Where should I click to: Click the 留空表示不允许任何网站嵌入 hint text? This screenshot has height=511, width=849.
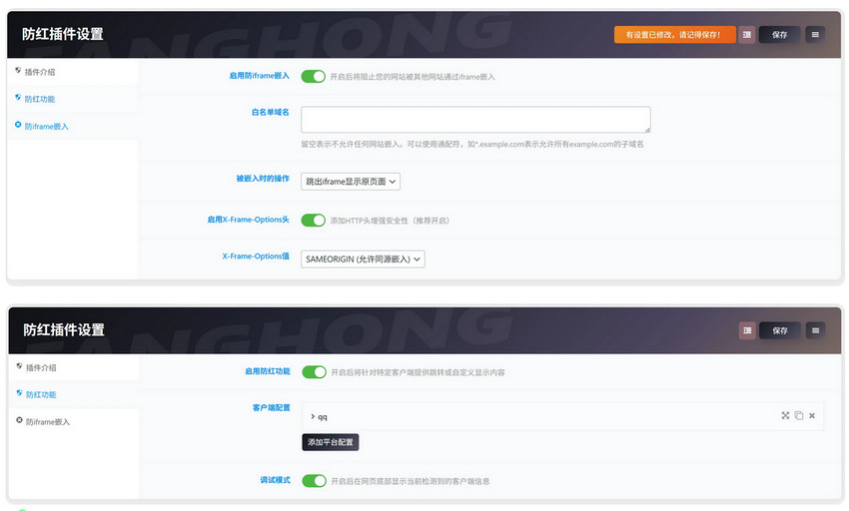(472, 144)
